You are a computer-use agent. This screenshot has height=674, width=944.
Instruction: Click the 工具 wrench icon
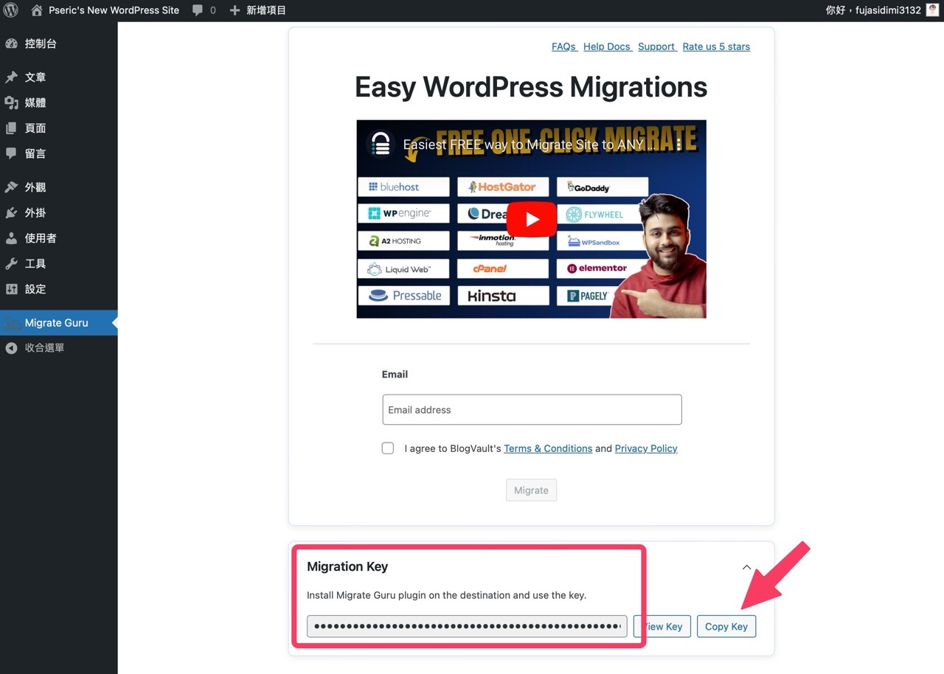click(x=11, y=263)
